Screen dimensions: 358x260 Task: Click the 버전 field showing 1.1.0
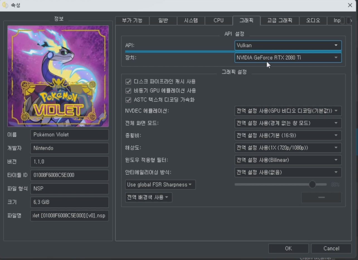[x=69, y=162]
